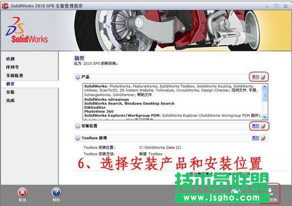Click the 摘要 page heading
Screen dimensions: 292x206
(x=79, y=58)
